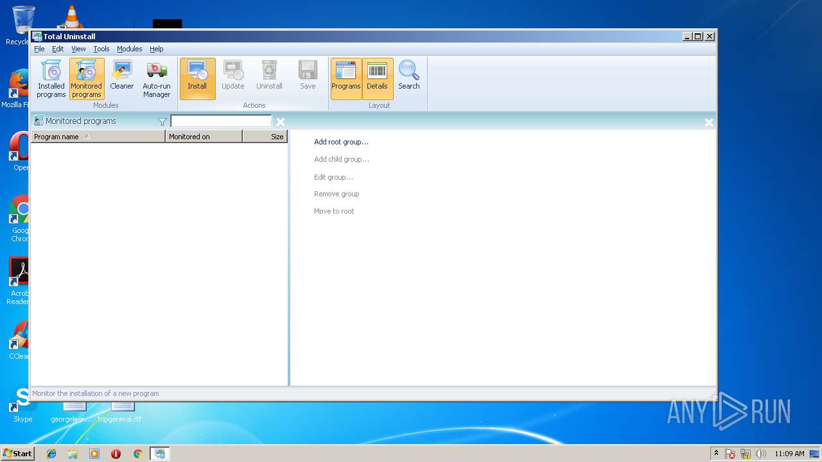
Task: Click the Install action button
Action: (197, 79)
